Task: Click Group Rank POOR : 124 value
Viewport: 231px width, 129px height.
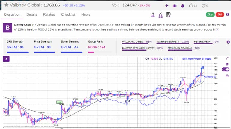Action: pyautogui.click(x=97, y=47)
